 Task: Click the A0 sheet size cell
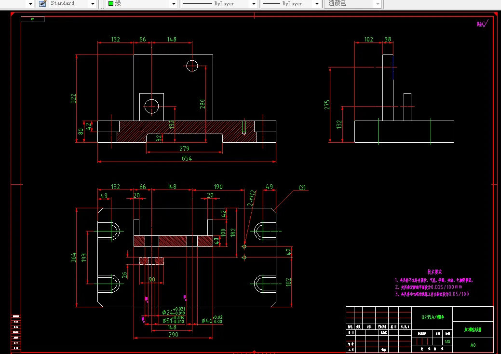[x=473, y=345]
